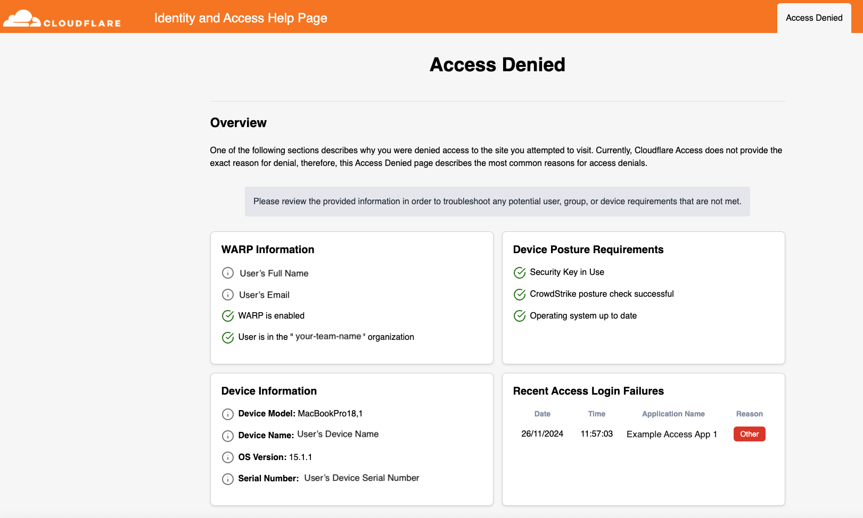This screenshot has height=518, width=863.
Task: Click check icon beside Operating system up to date
Action: pos(520,316)
